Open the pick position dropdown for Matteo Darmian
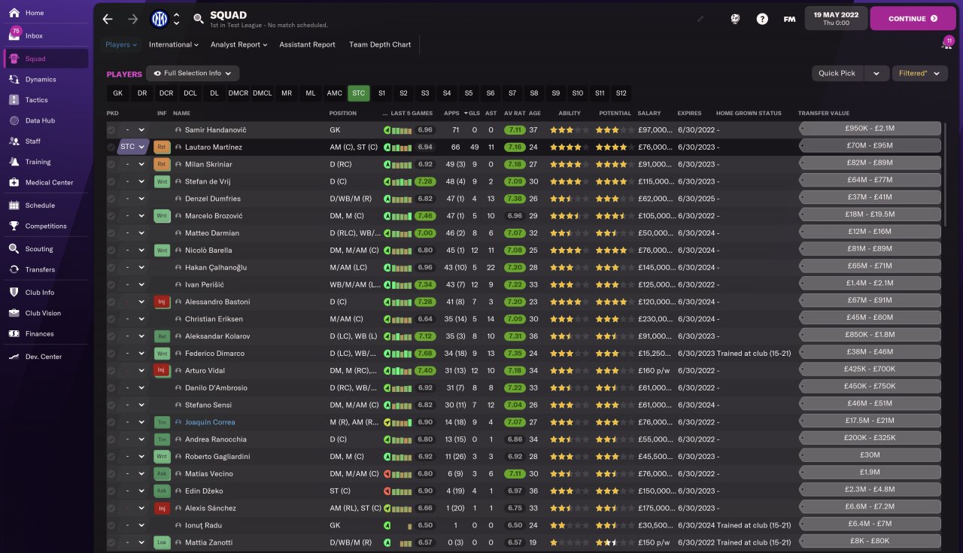This screenshot has width=963, height=553. pos(134,233)
